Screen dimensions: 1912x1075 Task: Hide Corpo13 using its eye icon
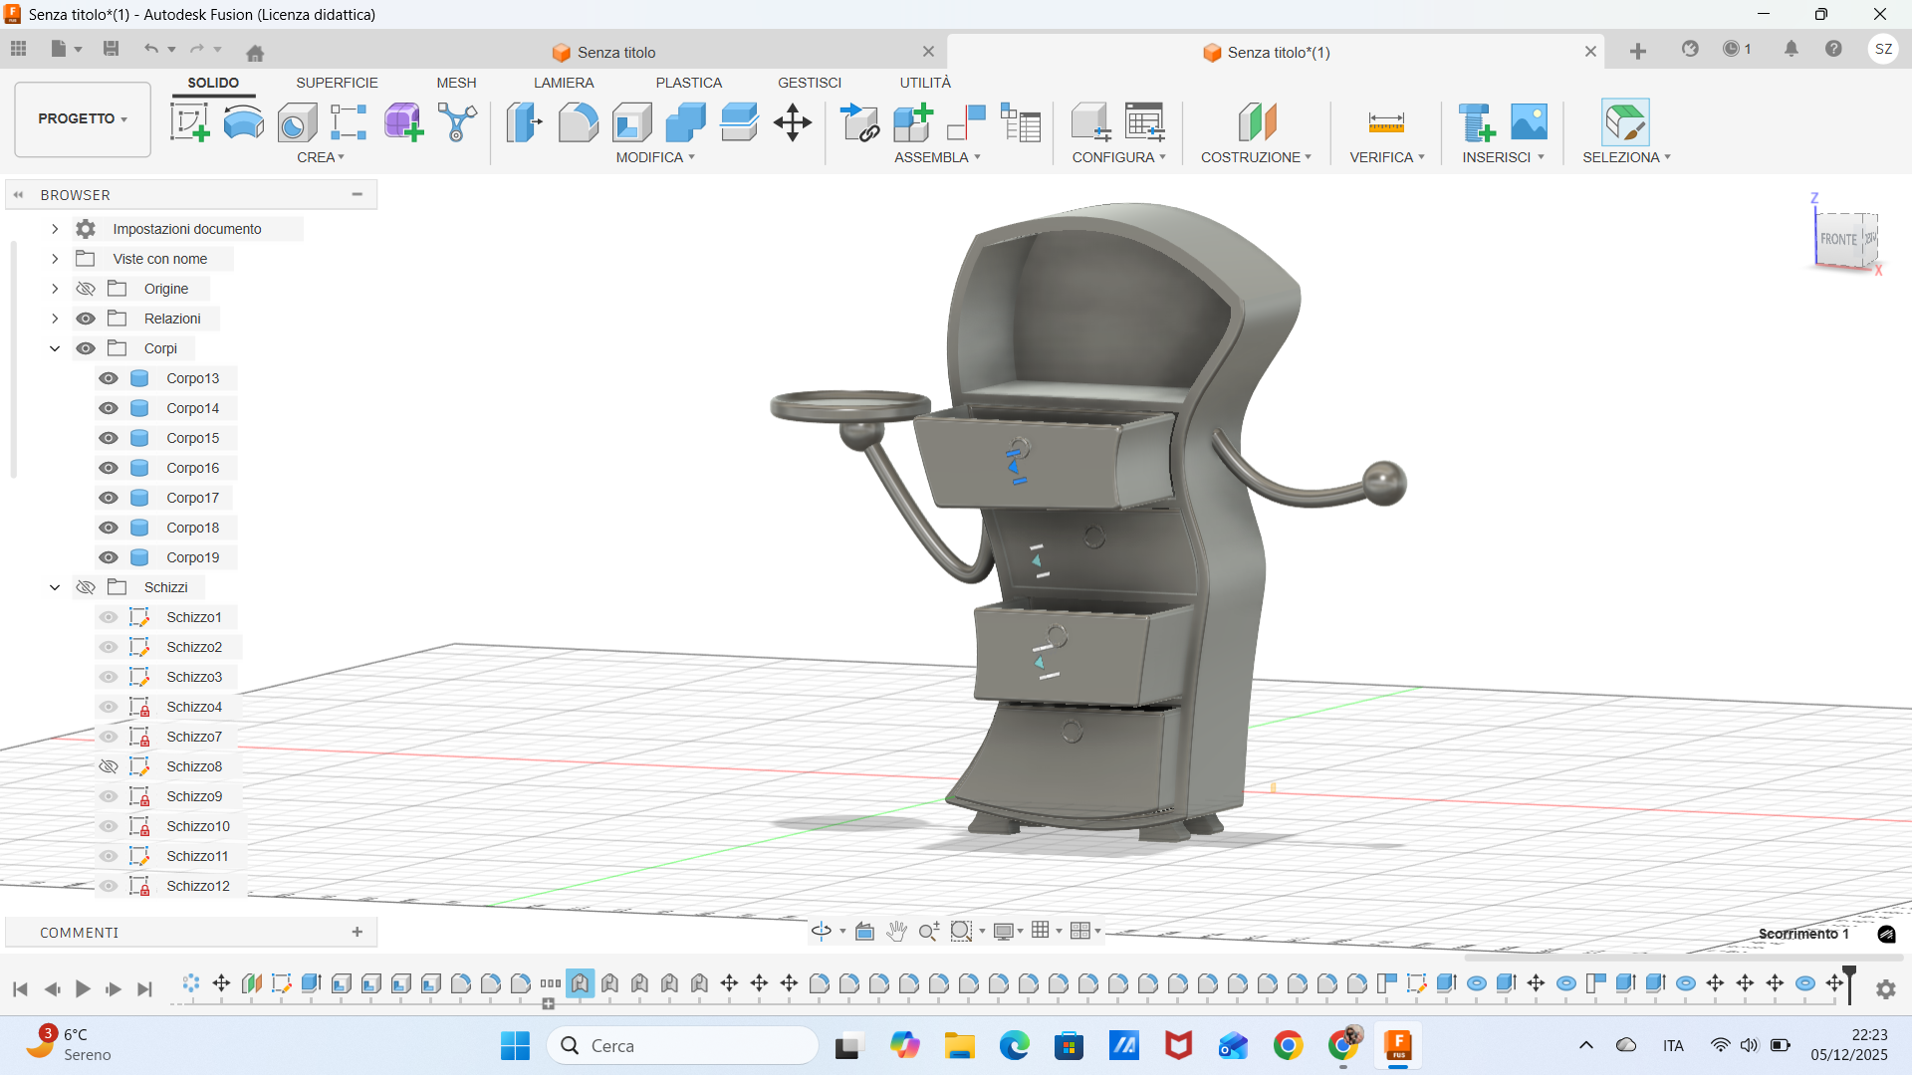coord(109,378)
